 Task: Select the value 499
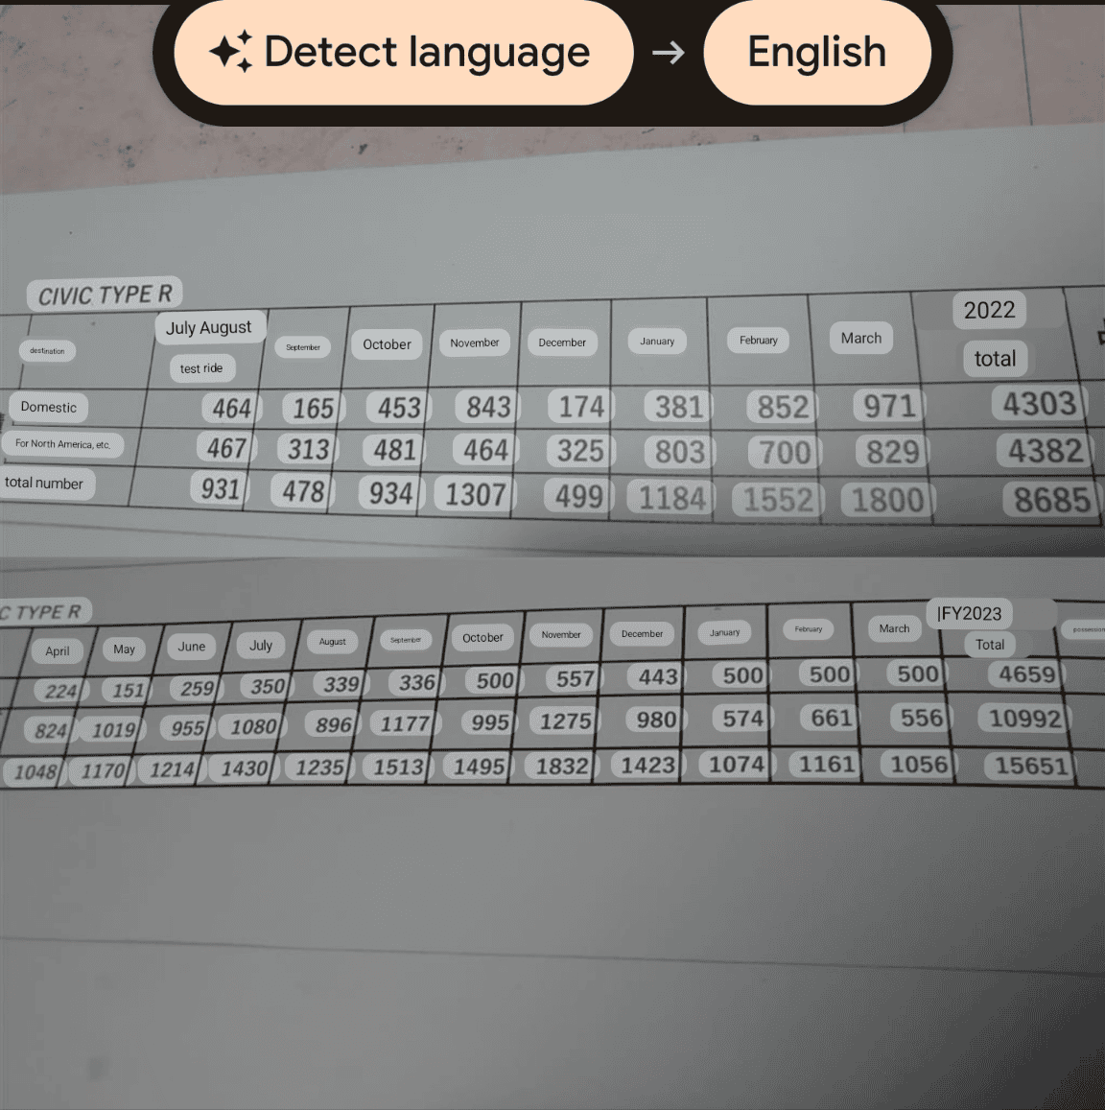point(577,496)
